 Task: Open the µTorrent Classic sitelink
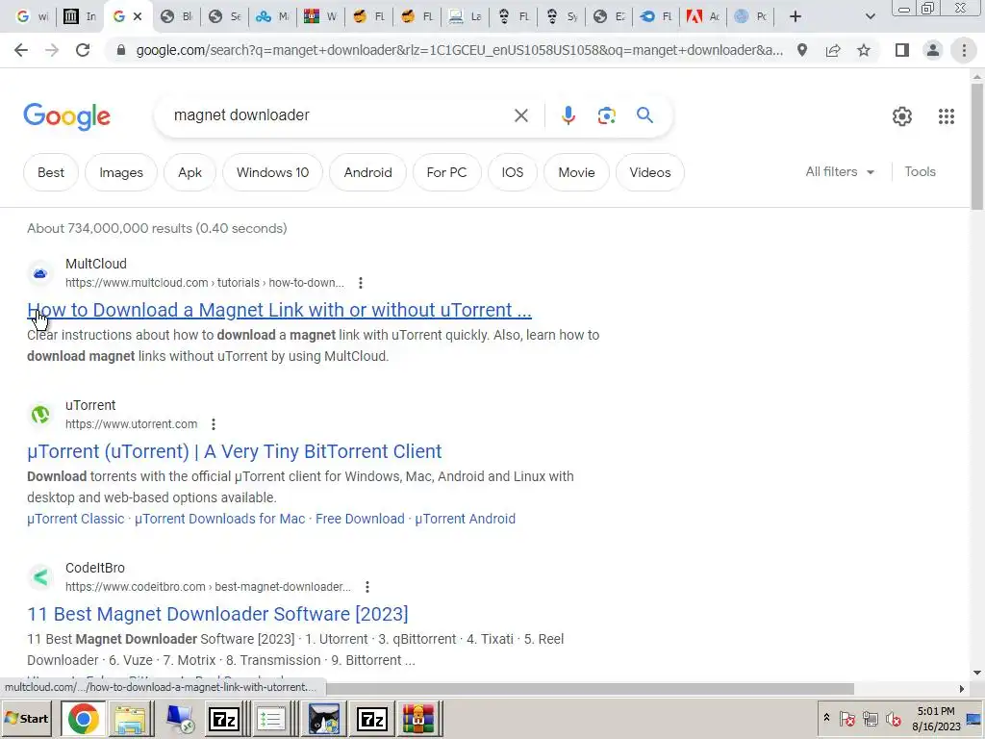tap(75, 519)
